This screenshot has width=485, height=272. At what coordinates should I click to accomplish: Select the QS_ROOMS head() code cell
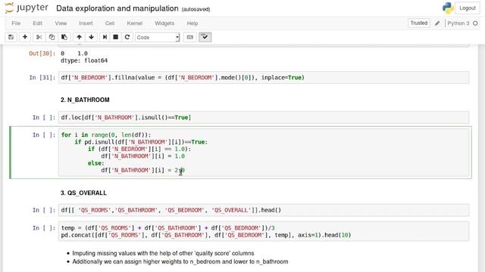[x=264, y=210]
